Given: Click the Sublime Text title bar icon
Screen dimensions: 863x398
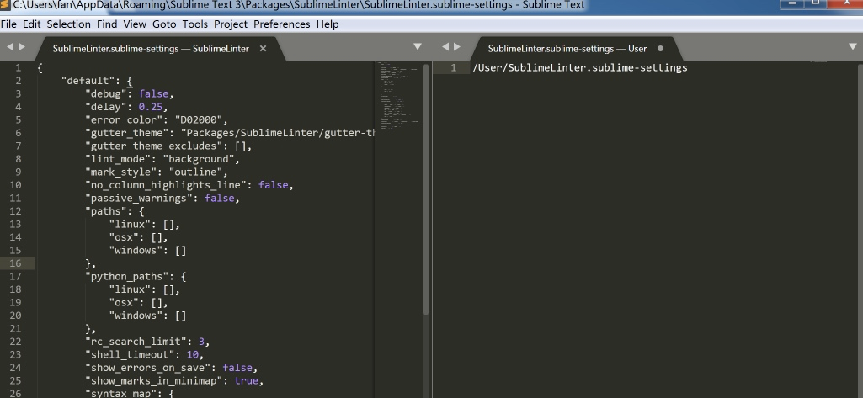Looking at the screenshot, I should point(5,5).
